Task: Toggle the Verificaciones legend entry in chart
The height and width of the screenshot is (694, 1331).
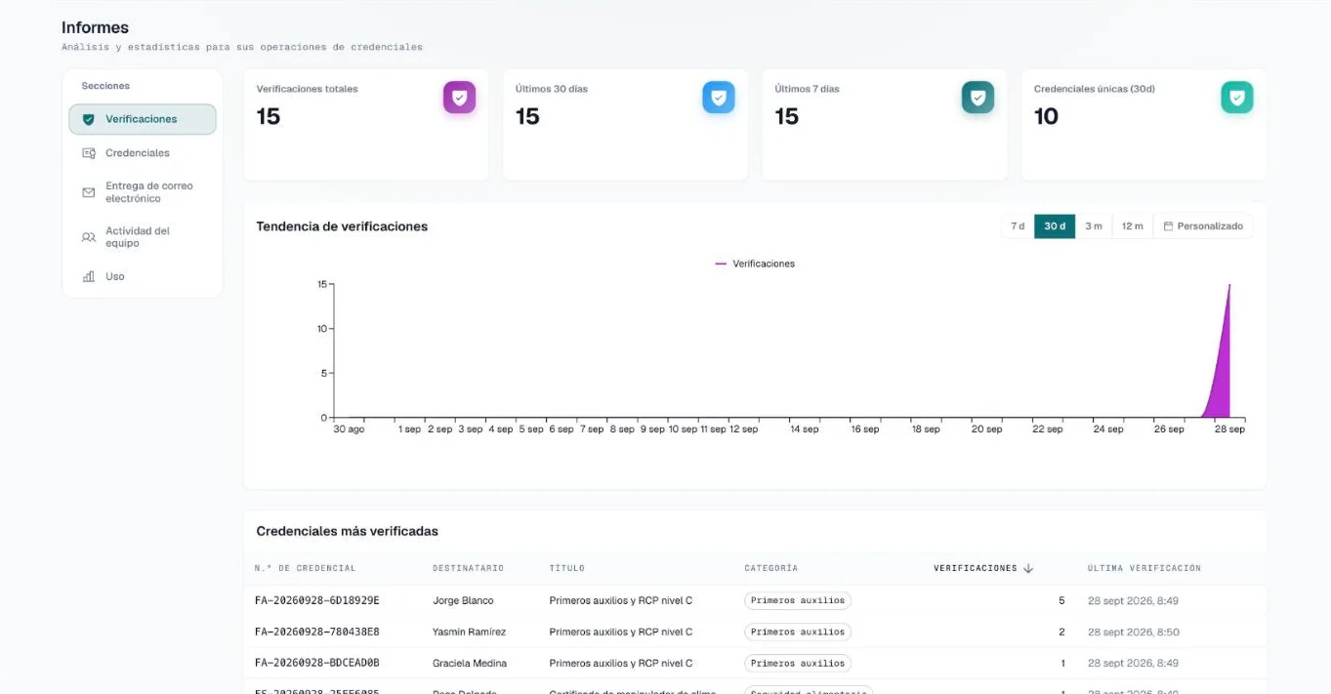Action: [x=755, y=264]
